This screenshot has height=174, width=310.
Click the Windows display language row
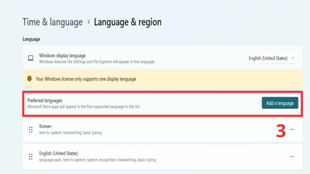pyautogui.click(x=129, y=58)
